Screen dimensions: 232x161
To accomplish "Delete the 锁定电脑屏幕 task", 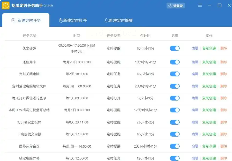I will (224, 158).
